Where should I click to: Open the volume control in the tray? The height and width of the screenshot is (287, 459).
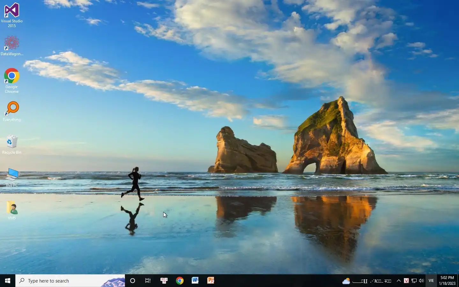[421, 281]
